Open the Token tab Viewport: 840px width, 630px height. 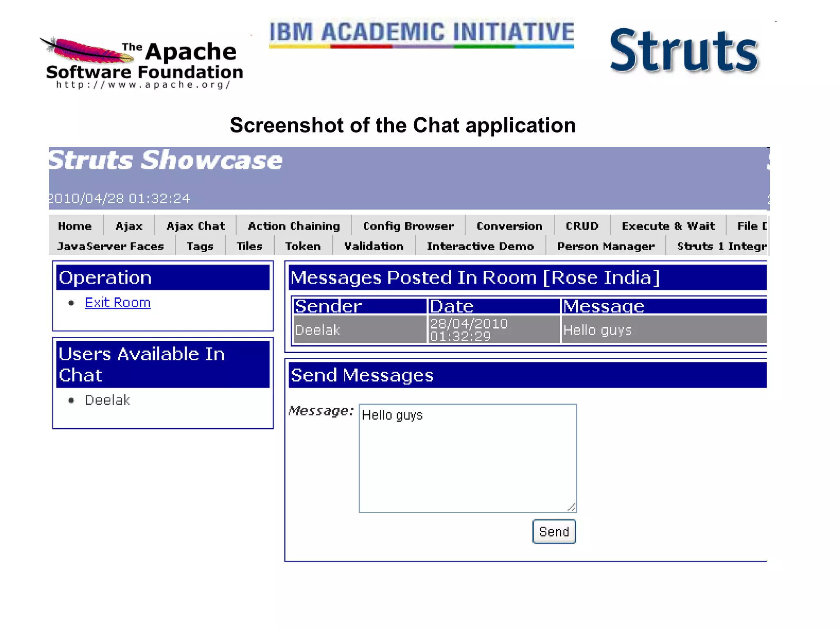[x=303, y=246]
